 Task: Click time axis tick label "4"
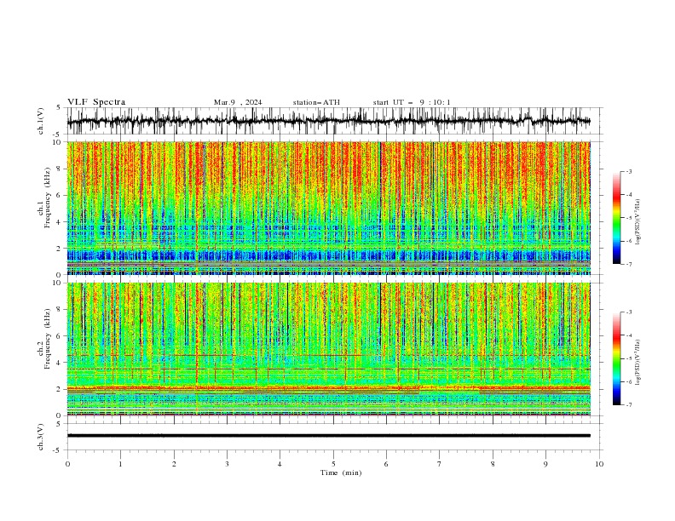pyautogui.click(x=280, y=464)
